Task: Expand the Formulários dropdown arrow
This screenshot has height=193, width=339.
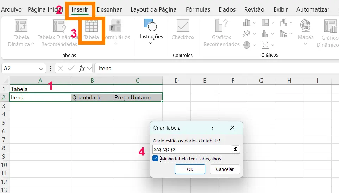Action: pos(116,44)
